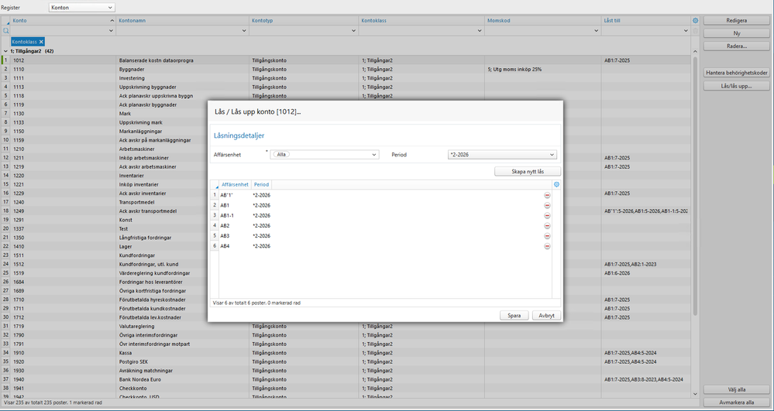Screen dimensions: 774x411
Task: Click the Avmarkera alla button
Action: tap(737, 402)
